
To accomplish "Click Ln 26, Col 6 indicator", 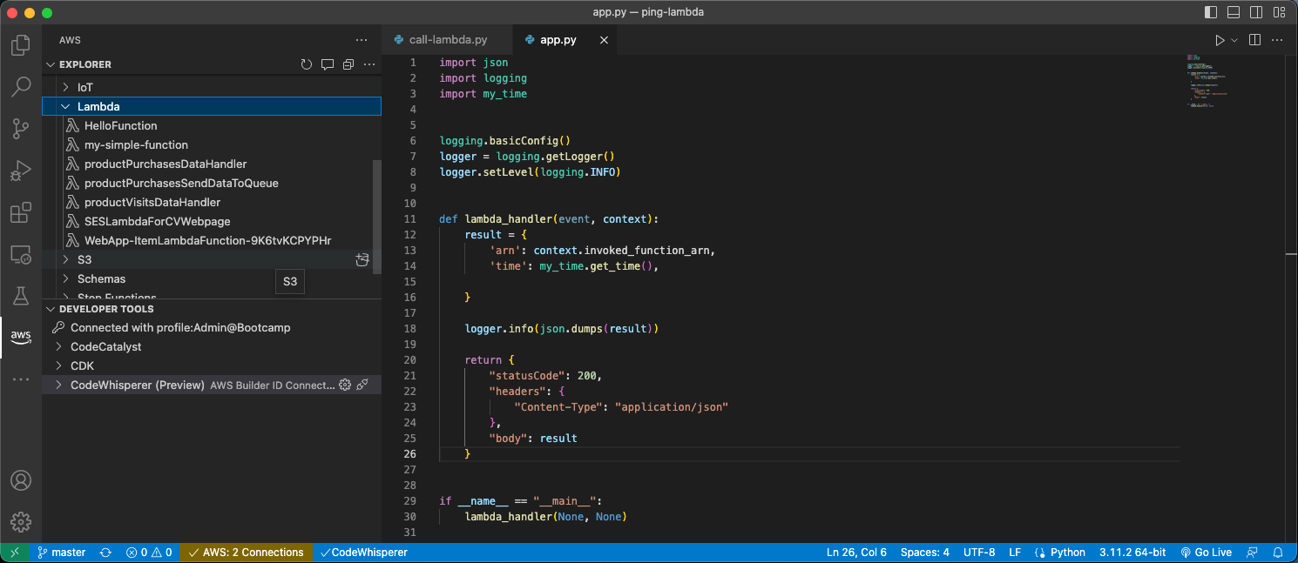I will [x=856, y=553].
